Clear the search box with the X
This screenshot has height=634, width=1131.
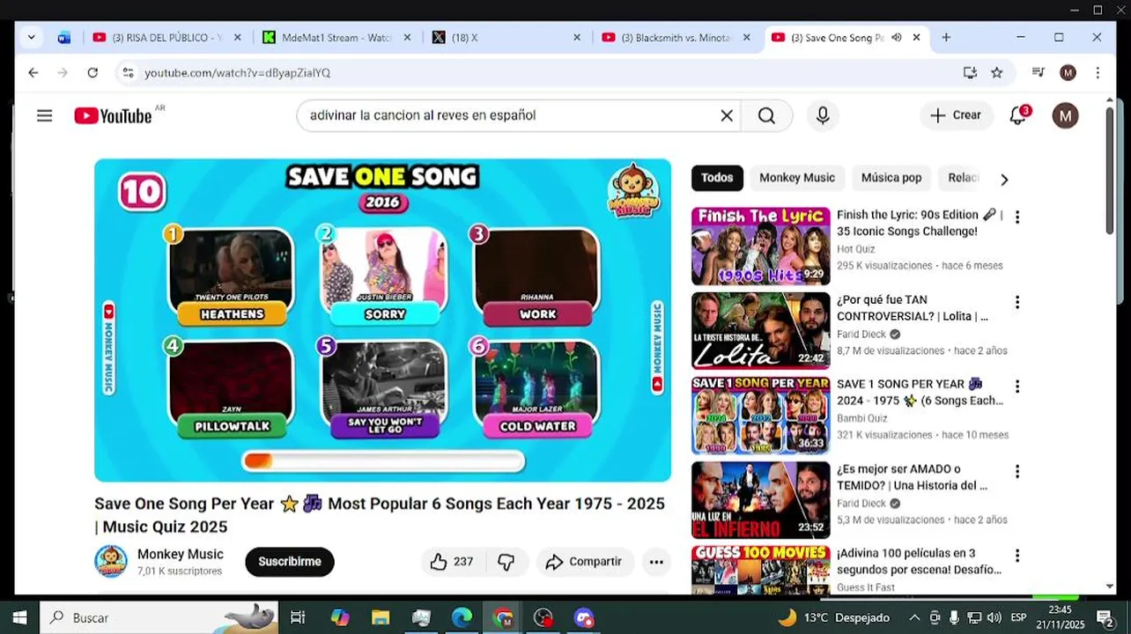coord(727,115)
